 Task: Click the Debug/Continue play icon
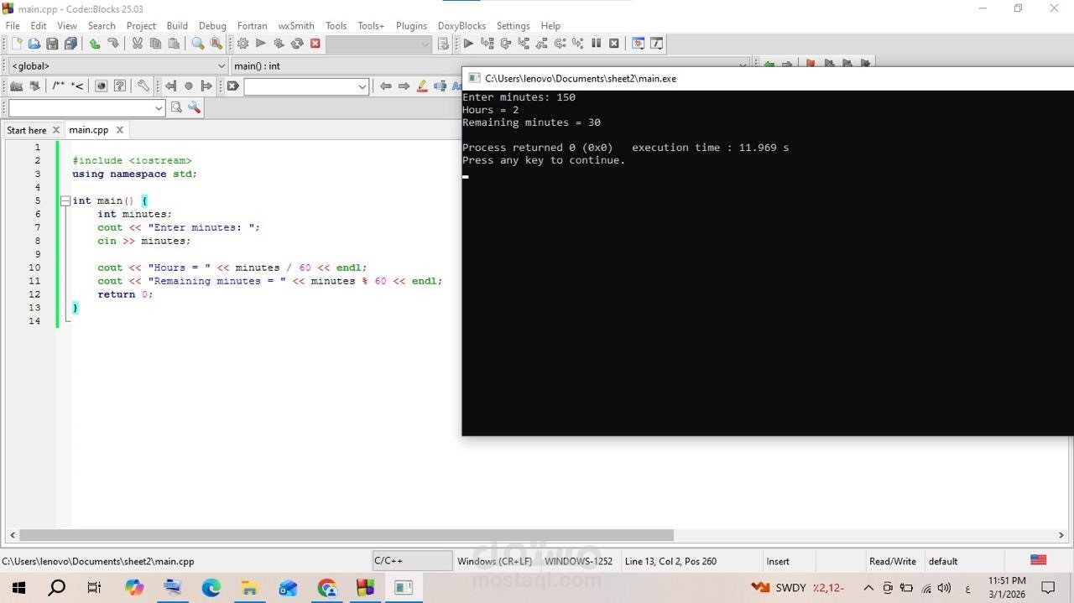[468, 44]
